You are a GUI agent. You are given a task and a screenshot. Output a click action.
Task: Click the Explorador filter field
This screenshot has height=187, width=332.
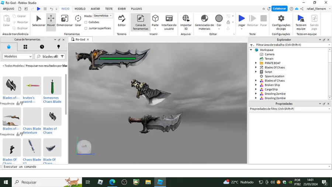(290, 45)
